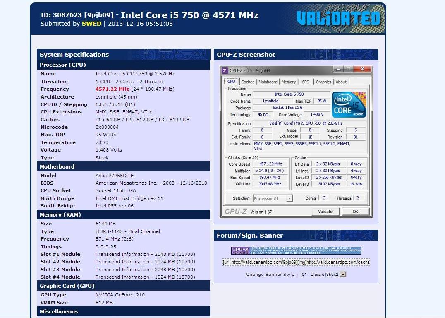Click the Asus P7P55D LE model text

click(115, 175)
